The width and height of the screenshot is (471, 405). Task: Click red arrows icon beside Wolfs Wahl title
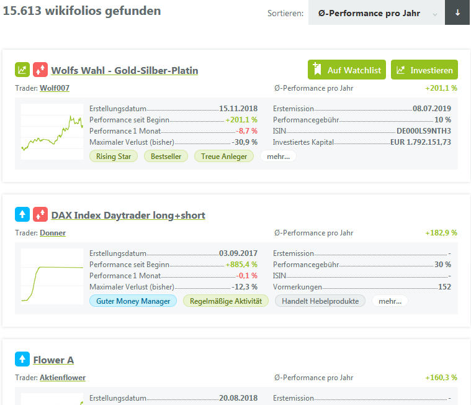pyautogui.click(x=40, y=70)
